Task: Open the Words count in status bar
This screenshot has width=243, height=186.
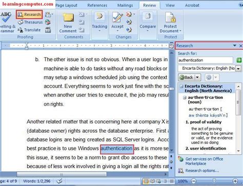Action: tap(36, 181)
